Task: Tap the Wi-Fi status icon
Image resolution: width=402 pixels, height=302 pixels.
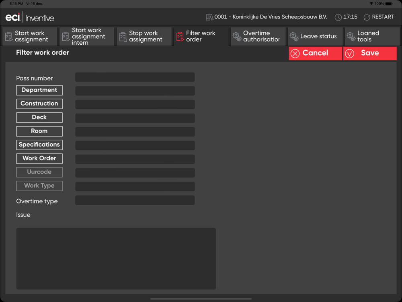Action: point(371,4)
